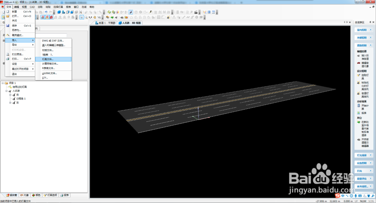
Task: Expand the 导出 submenu item
Action: point(20,45)
